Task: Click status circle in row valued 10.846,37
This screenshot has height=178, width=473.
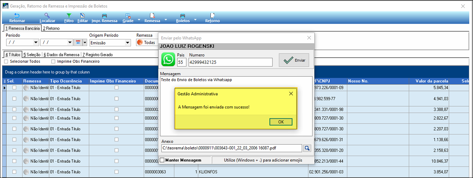Action: coord(26,162)
